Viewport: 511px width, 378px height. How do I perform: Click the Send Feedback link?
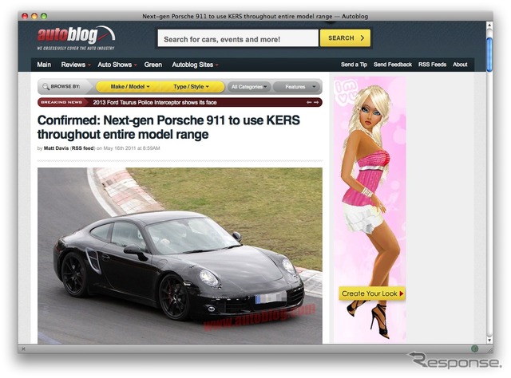pyautogui.click(x=393, y=65)
